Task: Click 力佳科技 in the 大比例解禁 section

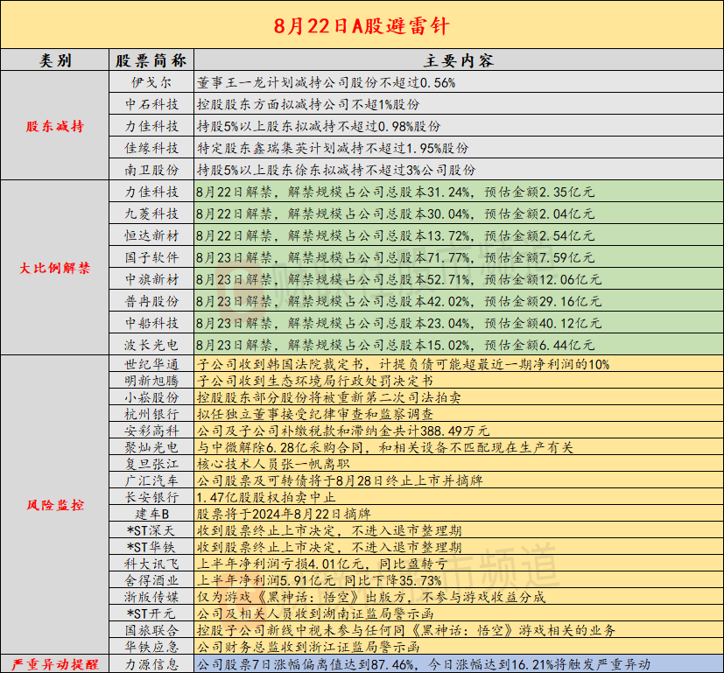Action: click(151, 192)
